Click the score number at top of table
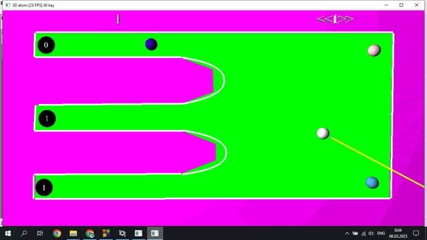The height and width of the screenshot is (240, 427). pyautogui.click(x=118, y=19)
